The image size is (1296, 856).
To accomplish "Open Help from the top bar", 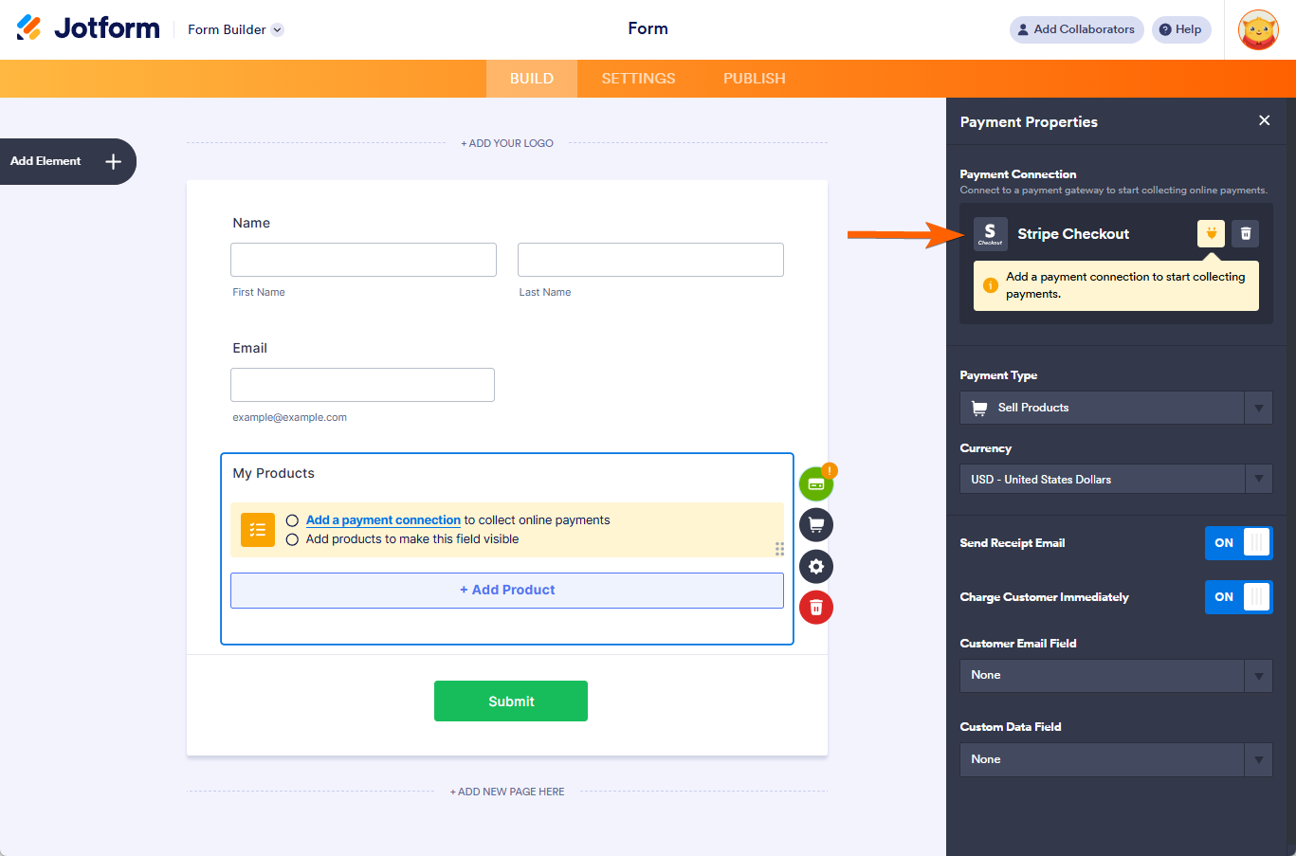I will click(1180, 29).
